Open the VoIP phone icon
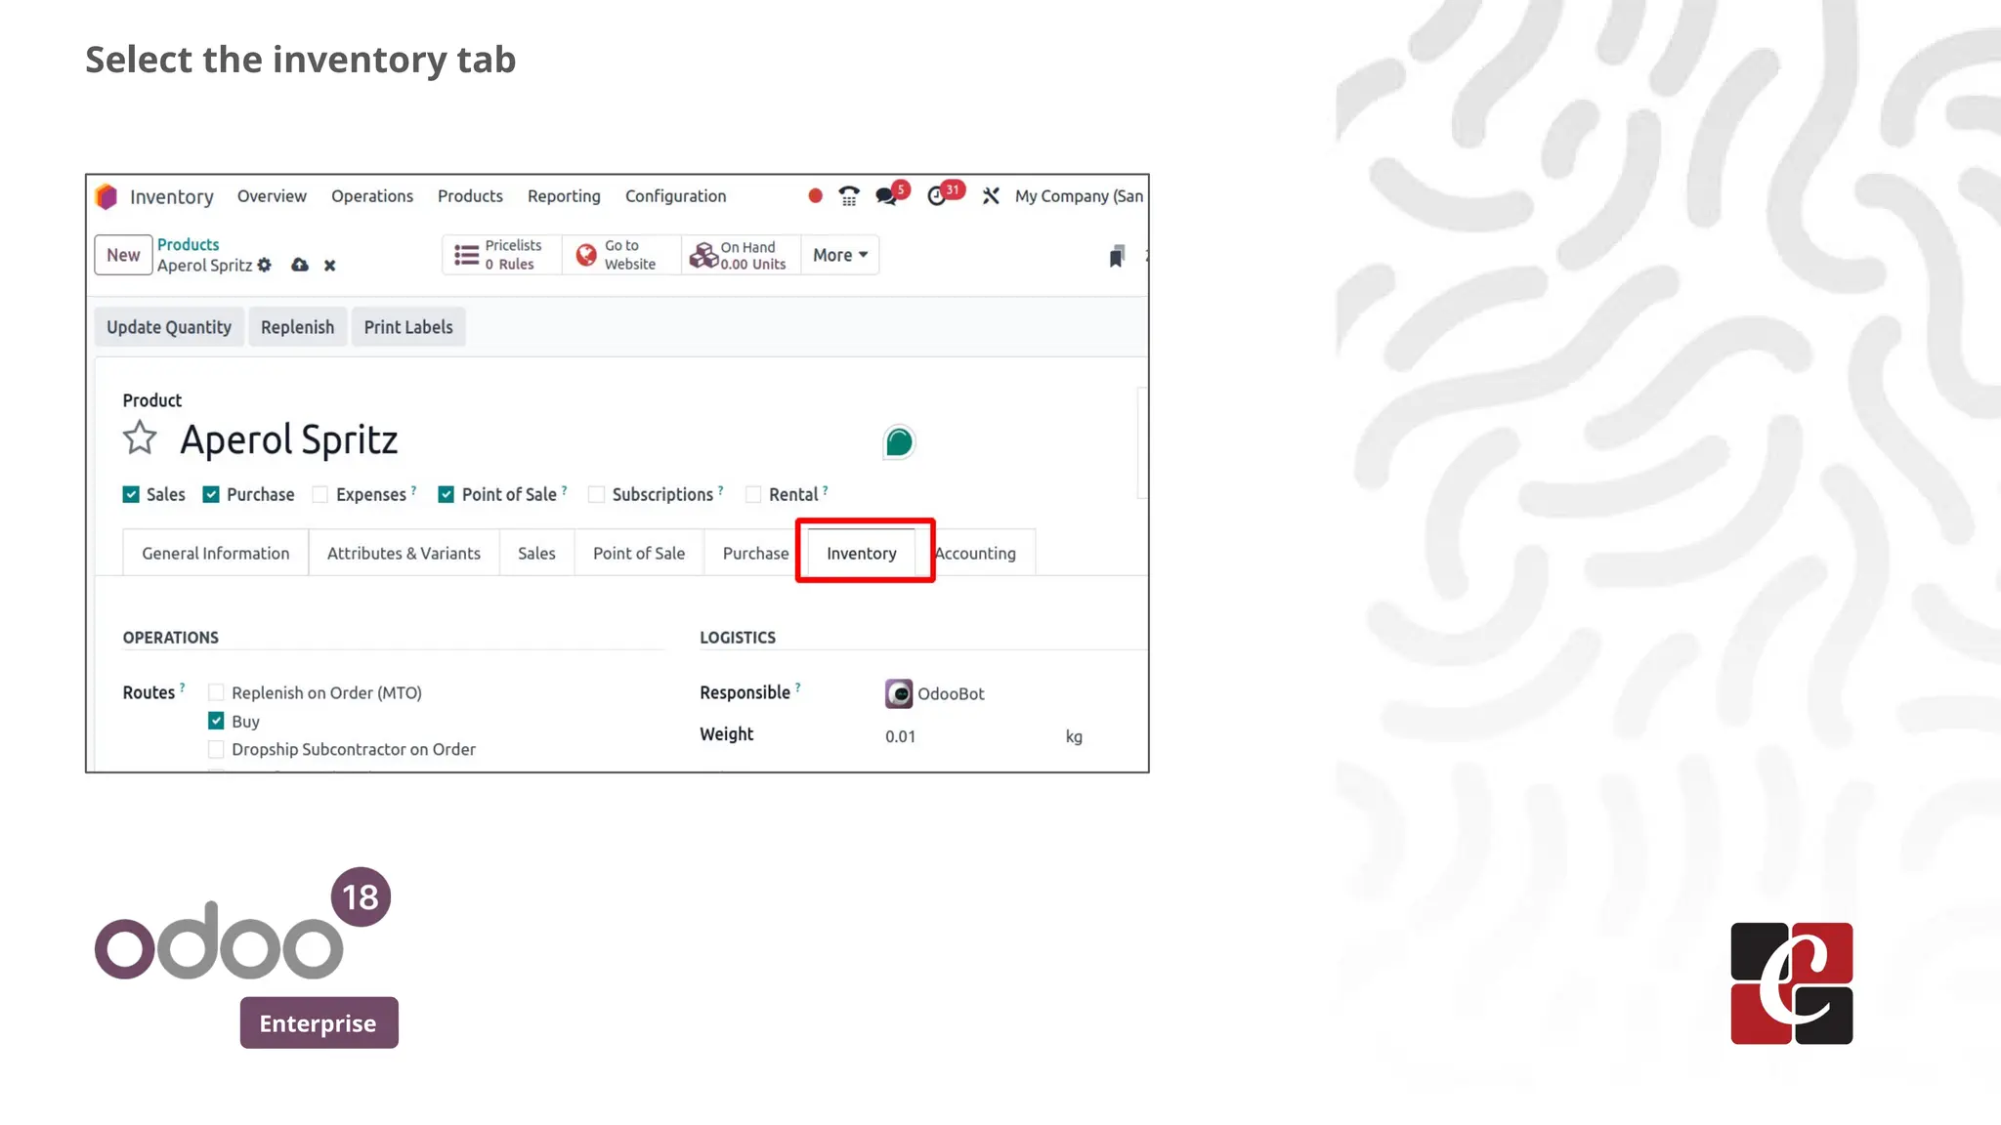Screen dimensions: 2001x1125 pos(849,196)
